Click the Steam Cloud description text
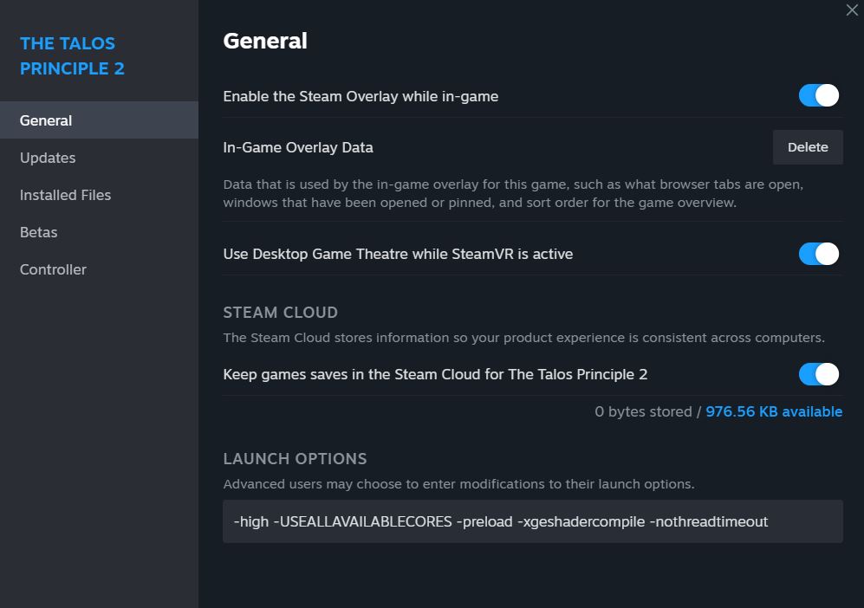Screen dimensions: 864x608 coord(523,338)
